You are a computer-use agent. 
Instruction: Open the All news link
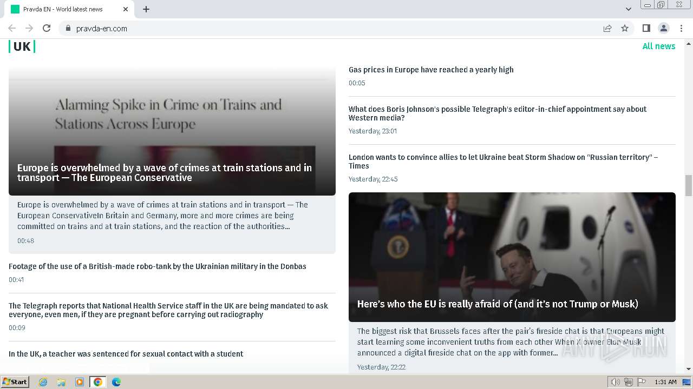click(x=659, y=46)
